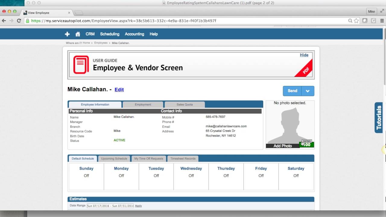Viewport: 386px width, 217px height.
Task: Open the CRM menu
Action: 90,34
